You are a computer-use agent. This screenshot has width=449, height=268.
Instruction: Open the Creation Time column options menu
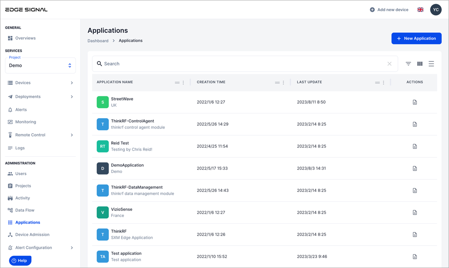[x=283, y=82]
